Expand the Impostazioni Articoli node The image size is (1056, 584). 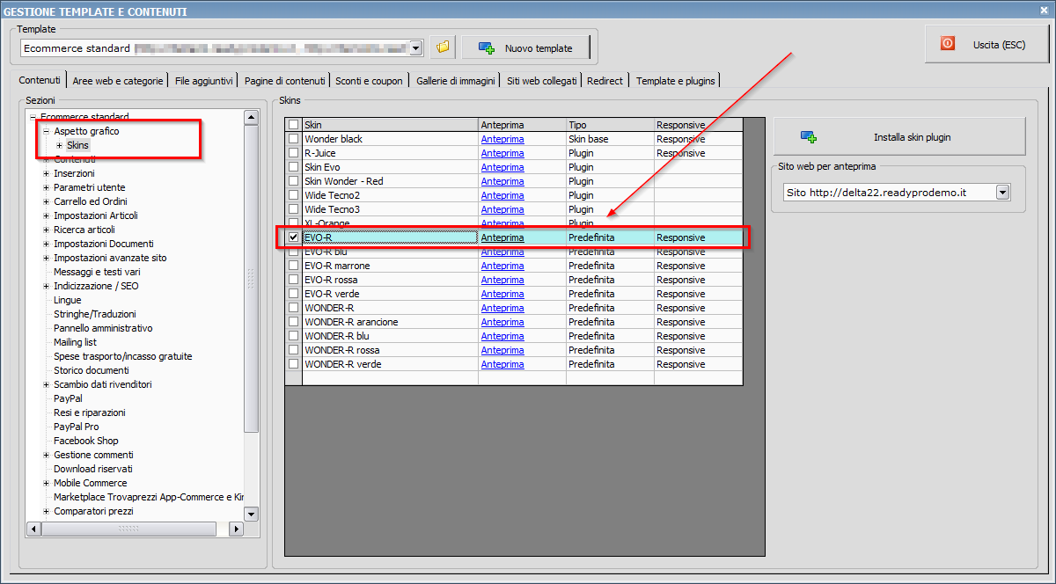46,215
